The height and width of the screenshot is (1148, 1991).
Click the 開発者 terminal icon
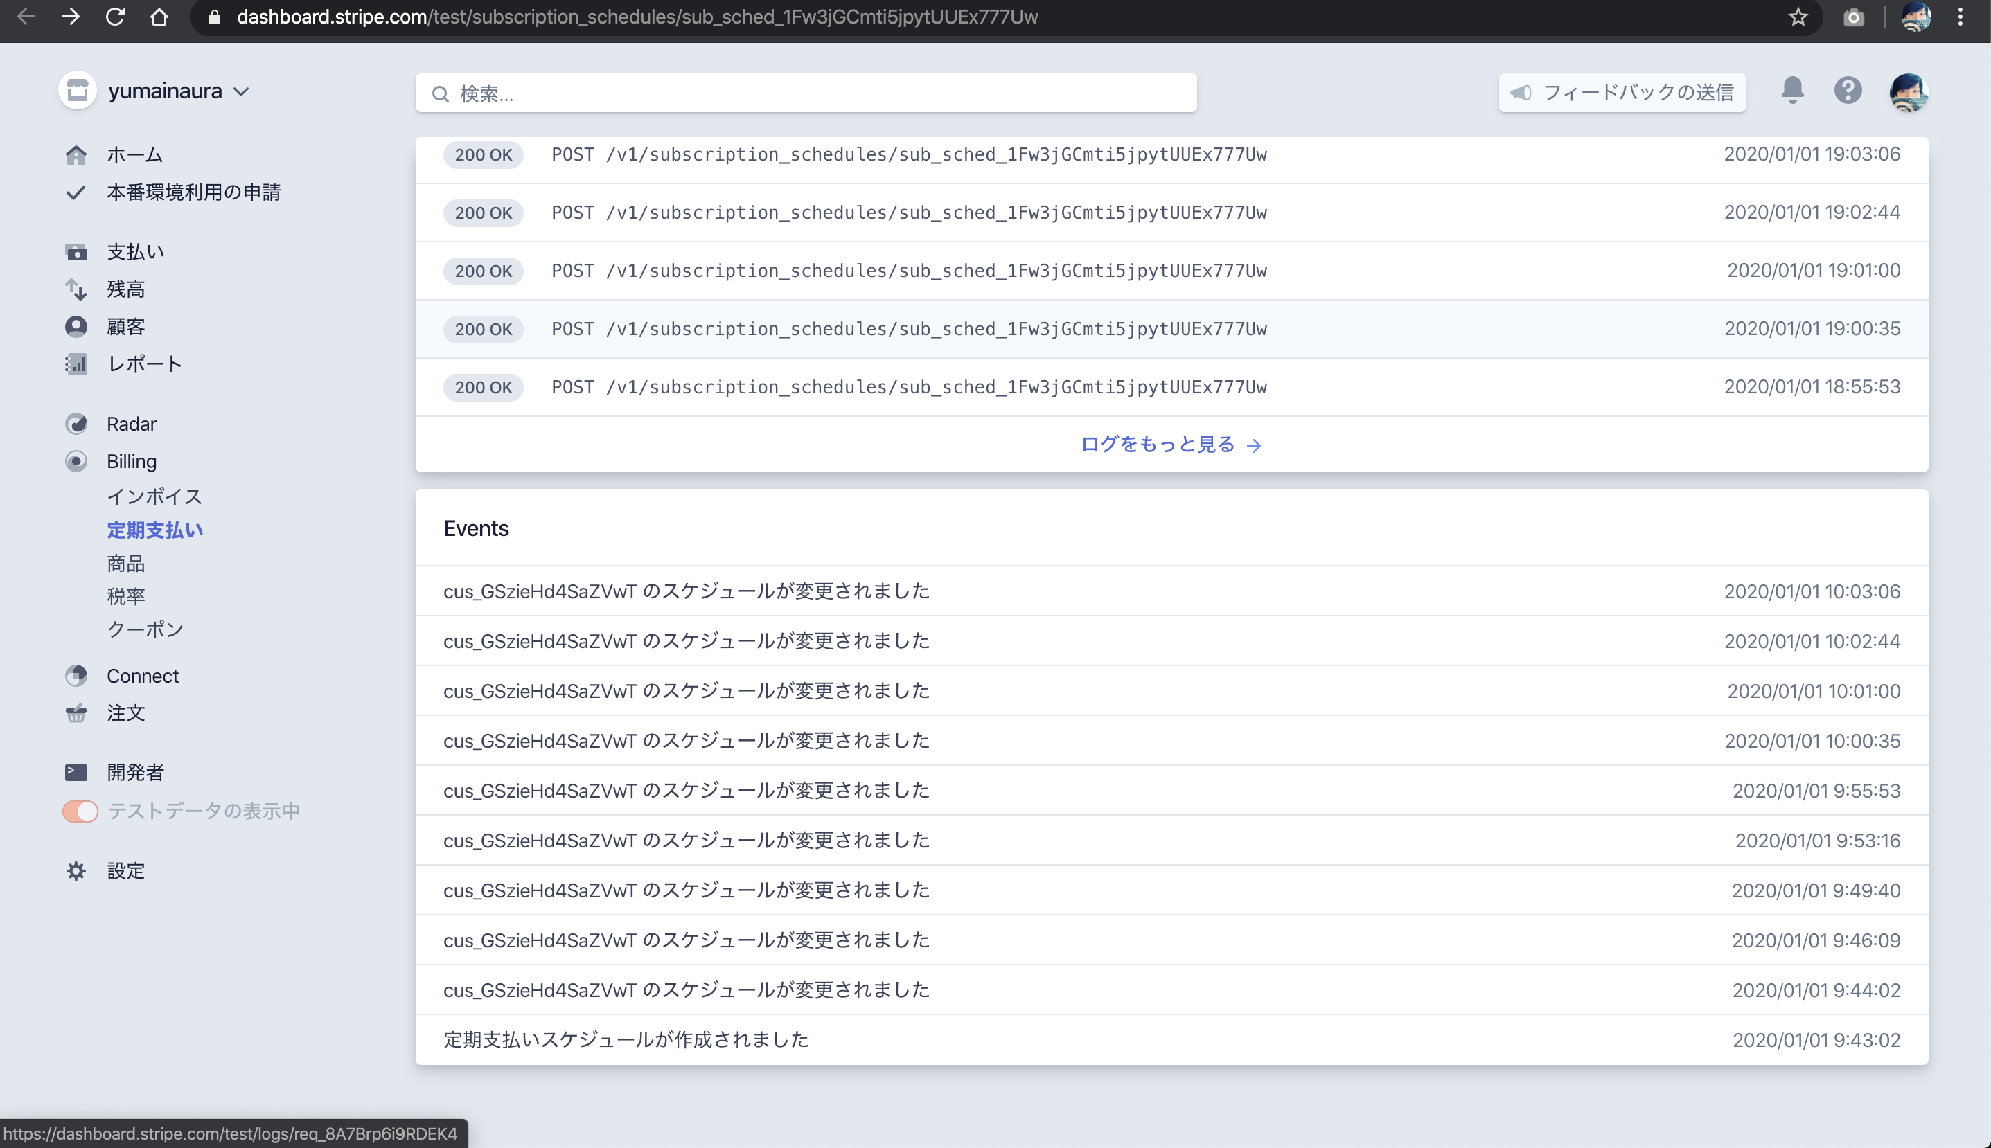tap(76, 772)
